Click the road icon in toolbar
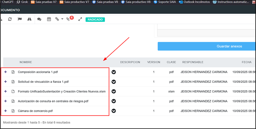This screenshot has width=256, height=129. [x=29, y=19]
